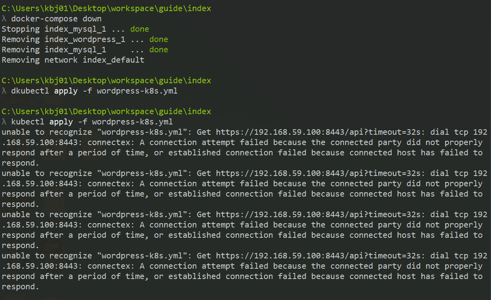Viewport: 491px width, 300px height.
Task: Click green "done" after Removing index_wordpress_1
Action: 159,39
